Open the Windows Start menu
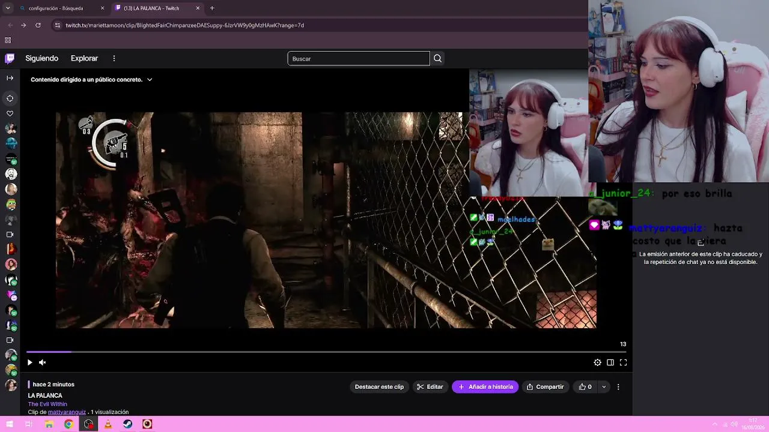The image size is (769, 432). (10, 424)
